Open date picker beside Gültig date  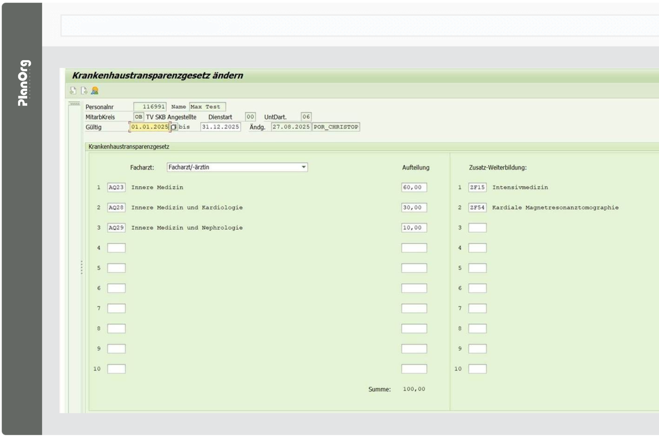tap(173, 127)
